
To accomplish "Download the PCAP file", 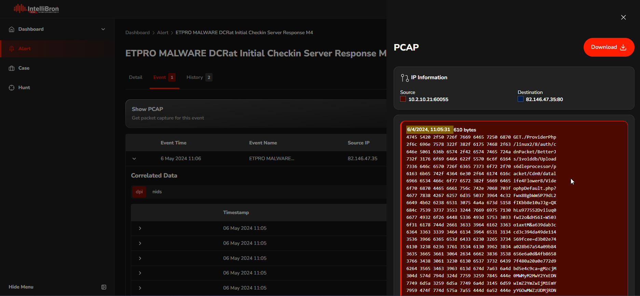I will 609,47.
